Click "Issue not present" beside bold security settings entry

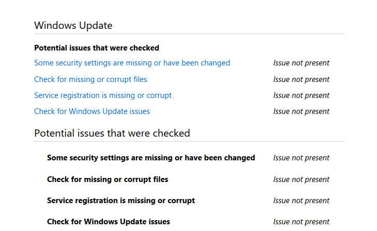coord(301,158)
